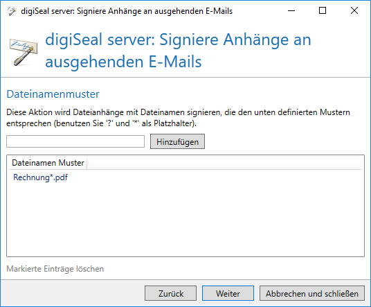This screenshot has width=371, height=307.
Task: Close the dialog with the X button
Action: 354,10
